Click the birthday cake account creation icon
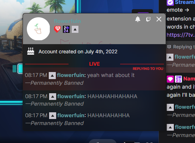The height and width of the screenshot is (143, 195). point(31,51)
